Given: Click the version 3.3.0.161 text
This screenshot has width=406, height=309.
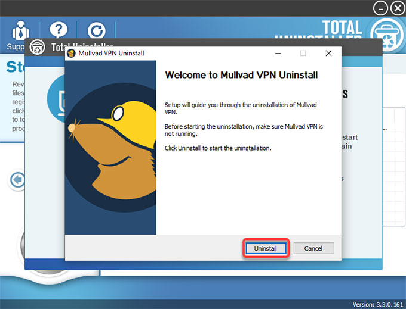Looking at the screenshot, I should coord(378,305).
